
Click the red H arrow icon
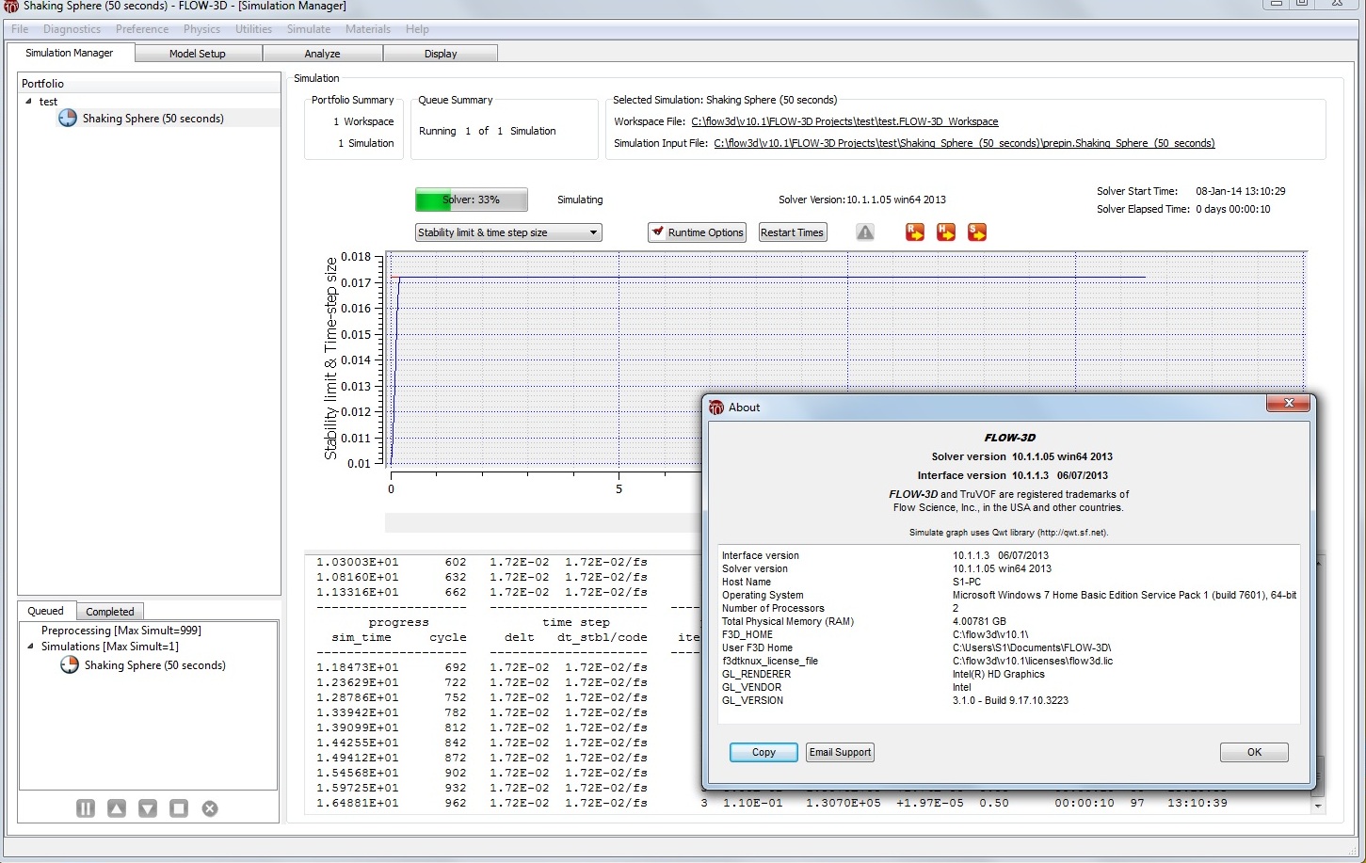click(946, 232)
